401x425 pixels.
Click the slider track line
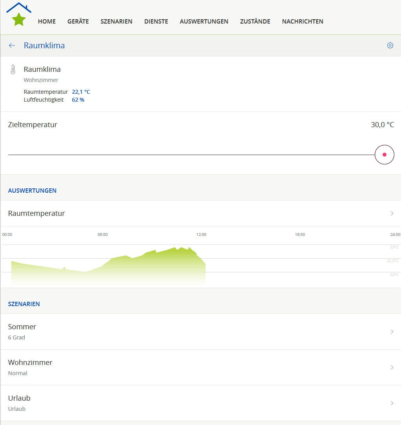coord(191,155)
